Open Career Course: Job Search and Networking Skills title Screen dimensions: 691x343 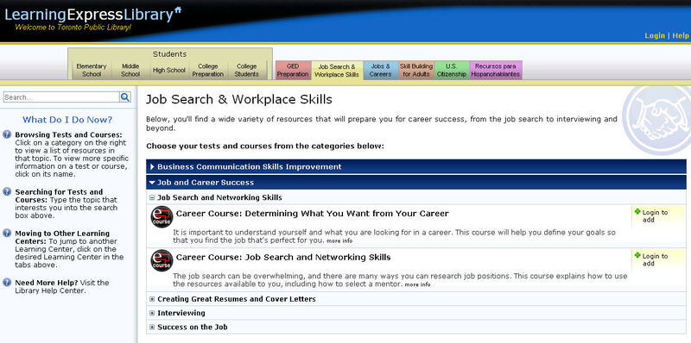pos(283,257)
